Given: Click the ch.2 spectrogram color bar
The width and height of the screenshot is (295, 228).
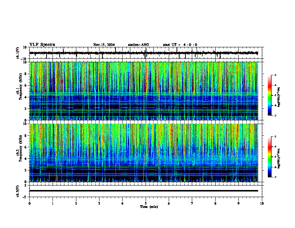Looking at the screenshot, I should point(270,157).
